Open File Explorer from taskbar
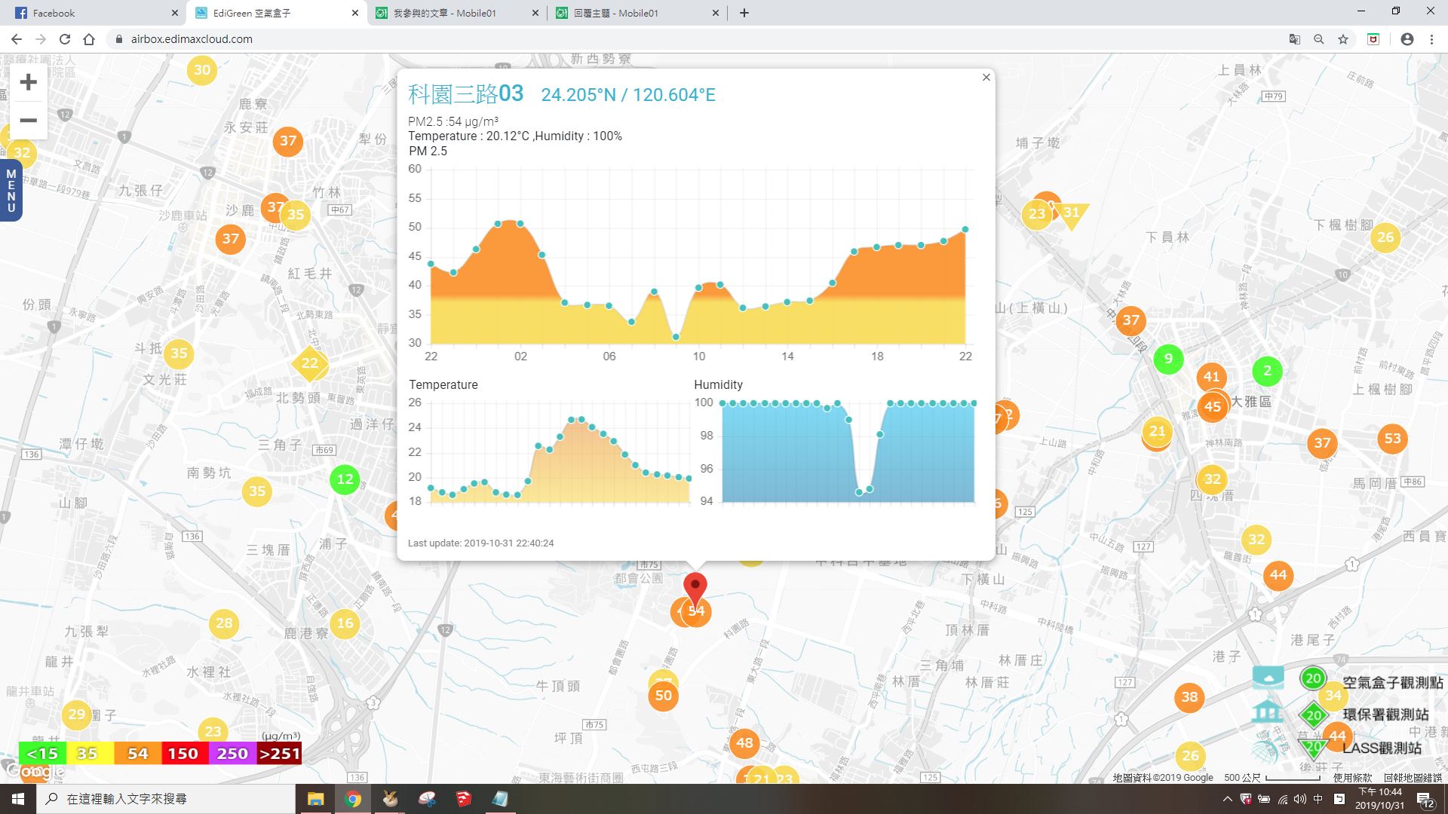Image resolution: width=1448 pixels, height=814 pixels. coord(315,799)
